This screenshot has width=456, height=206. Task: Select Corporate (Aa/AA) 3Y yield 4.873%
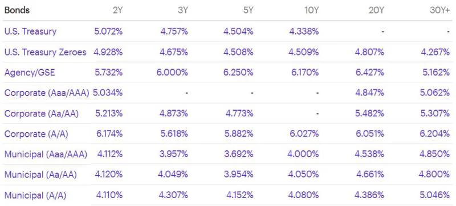click(174, 113)
